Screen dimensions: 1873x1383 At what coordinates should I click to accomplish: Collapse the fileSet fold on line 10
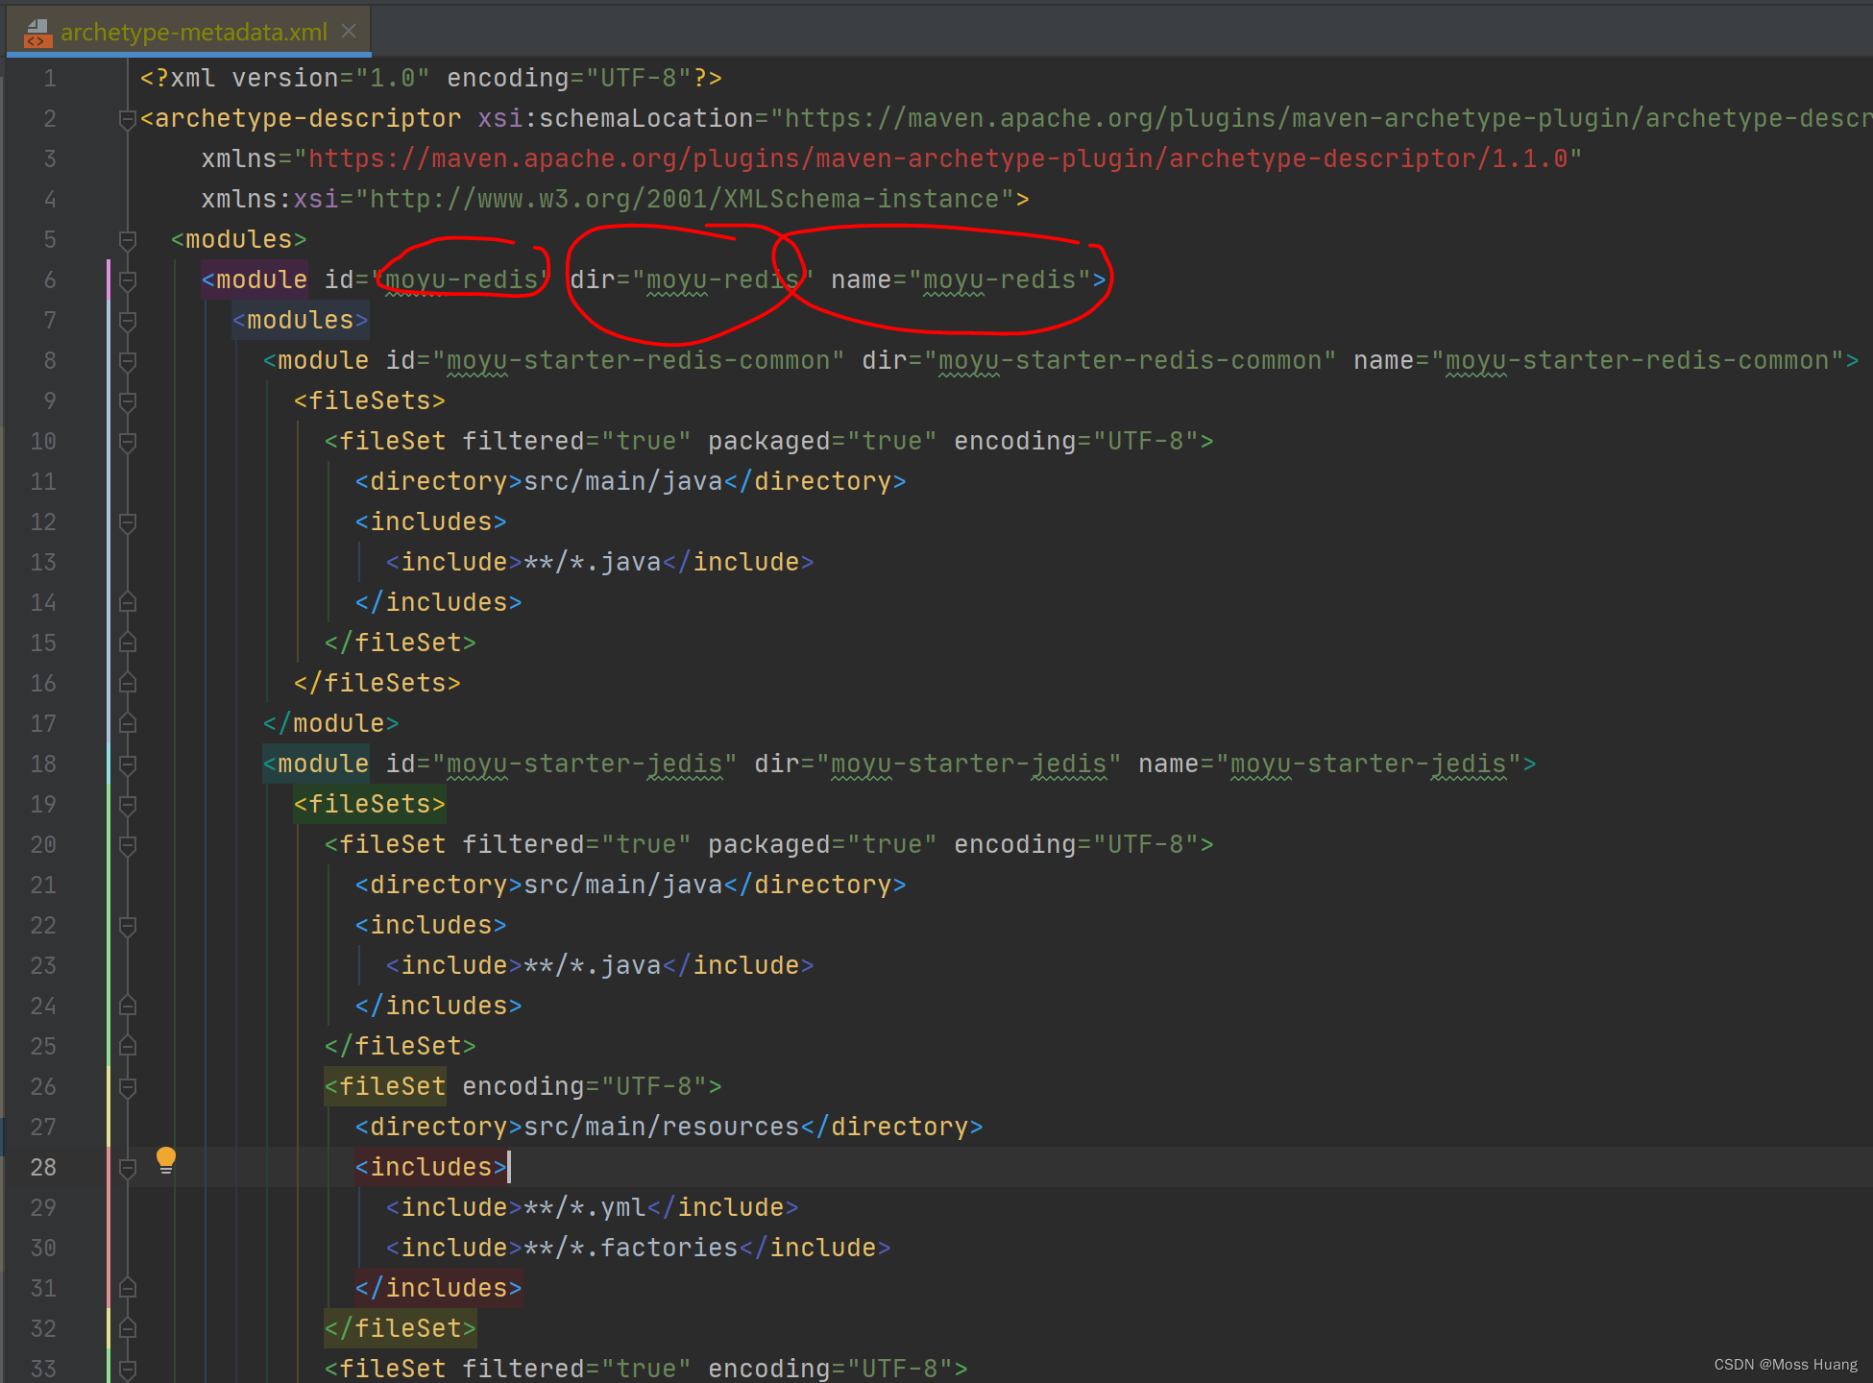(x=127, y=441)
